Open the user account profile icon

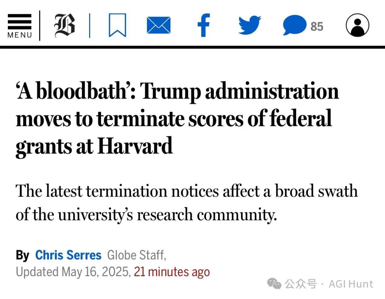click(357, 25)
